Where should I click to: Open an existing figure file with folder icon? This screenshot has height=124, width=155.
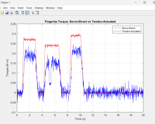pos(2,13)
